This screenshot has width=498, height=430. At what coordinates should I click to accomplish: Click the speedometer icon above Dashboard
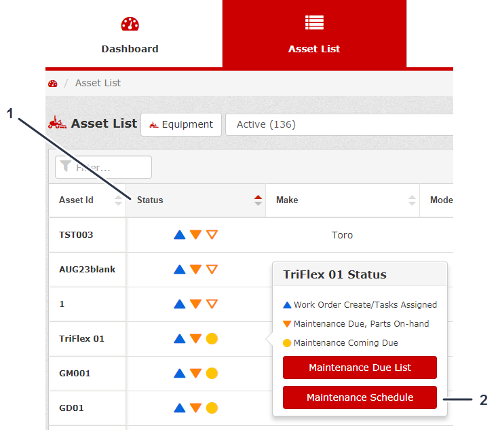130,24
